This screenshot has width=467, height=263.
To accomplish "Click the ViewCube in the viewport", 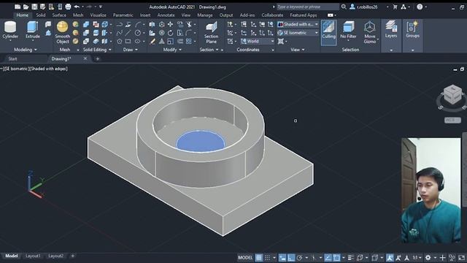I will tap(452, 95).
